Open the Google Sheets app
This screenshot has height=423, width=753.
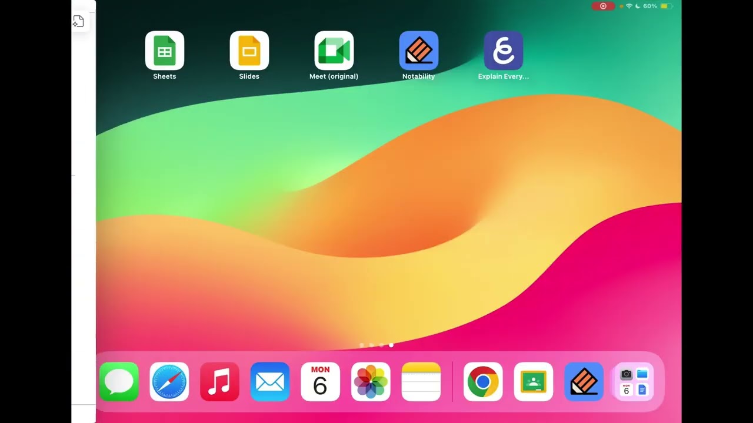pos(165,51)
